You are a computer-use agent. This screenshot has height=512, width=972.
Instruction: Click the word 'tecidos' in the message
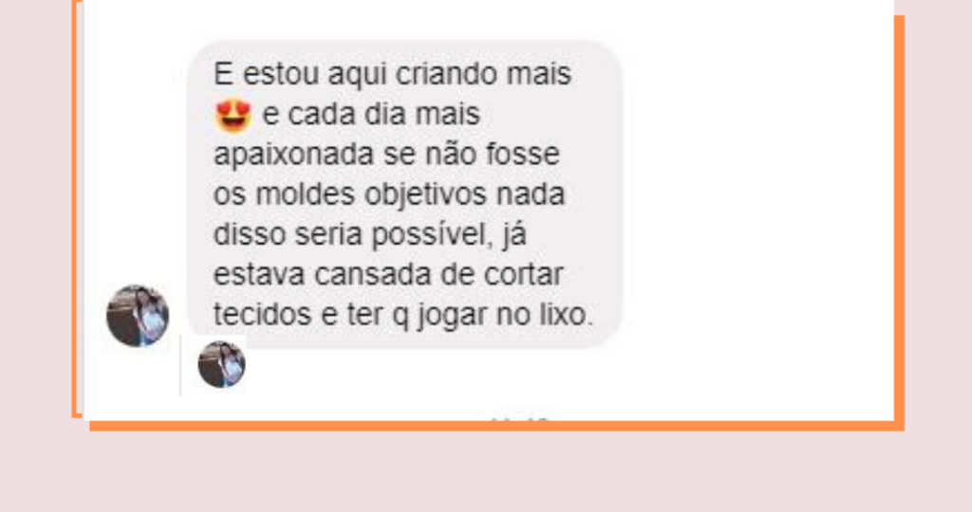(x=262, y=315)
